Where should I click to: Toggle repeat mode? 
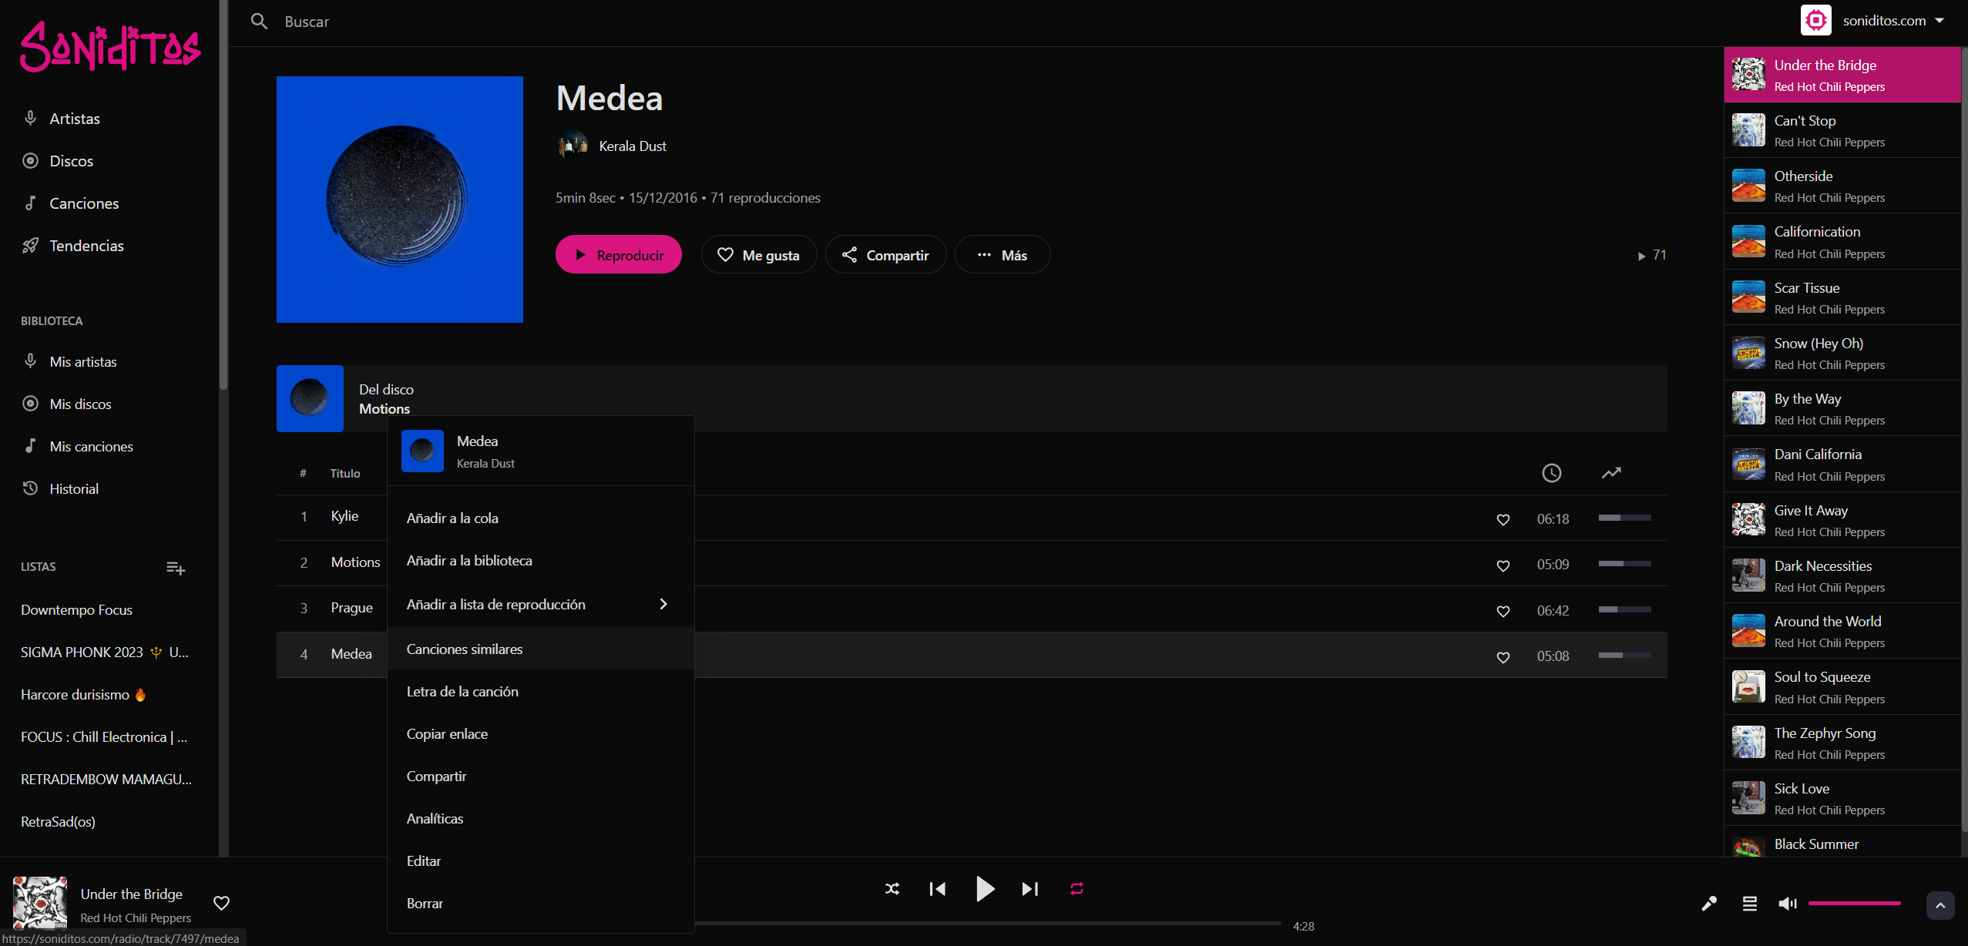[x=1076, y=889]
